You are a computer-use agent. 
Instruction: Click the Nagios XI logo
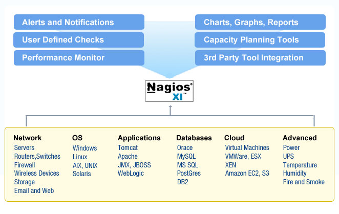click(x=169, y=91)
